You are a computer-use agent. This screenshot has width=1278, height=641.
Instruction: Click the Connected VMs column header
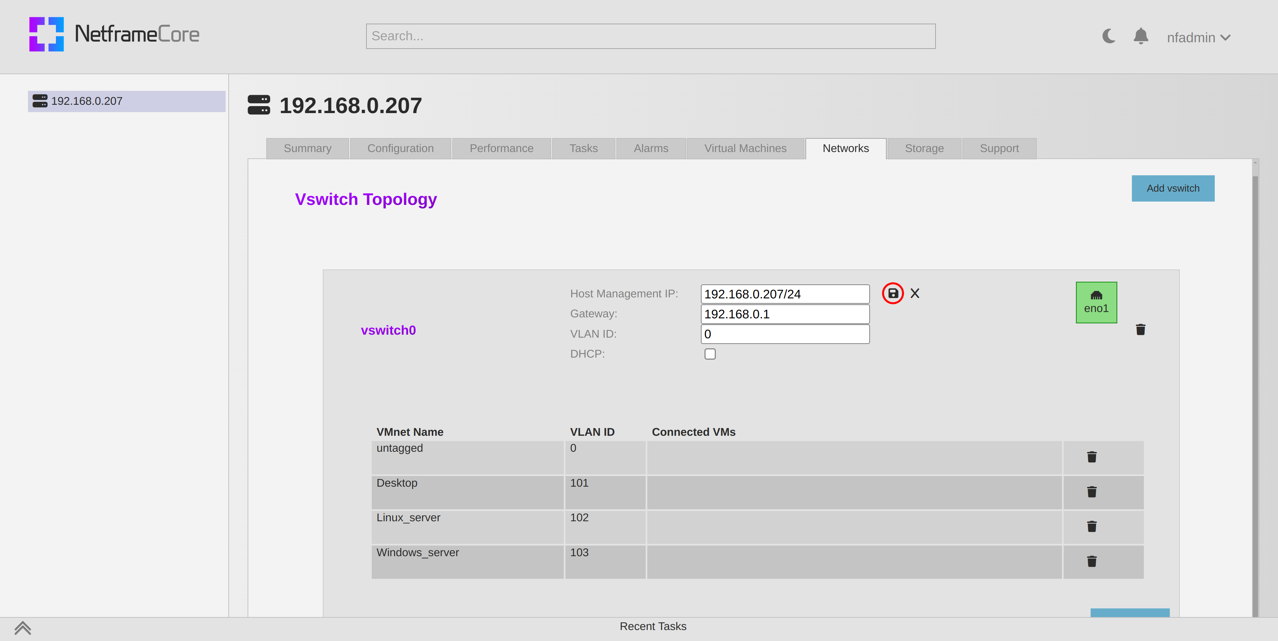pos(694,432)
